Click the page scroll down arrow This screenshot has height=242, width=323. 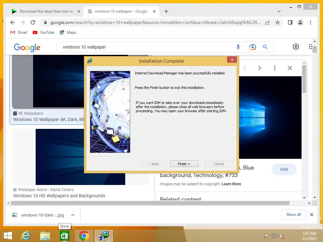pyautogui.click(x=314, y=198)
